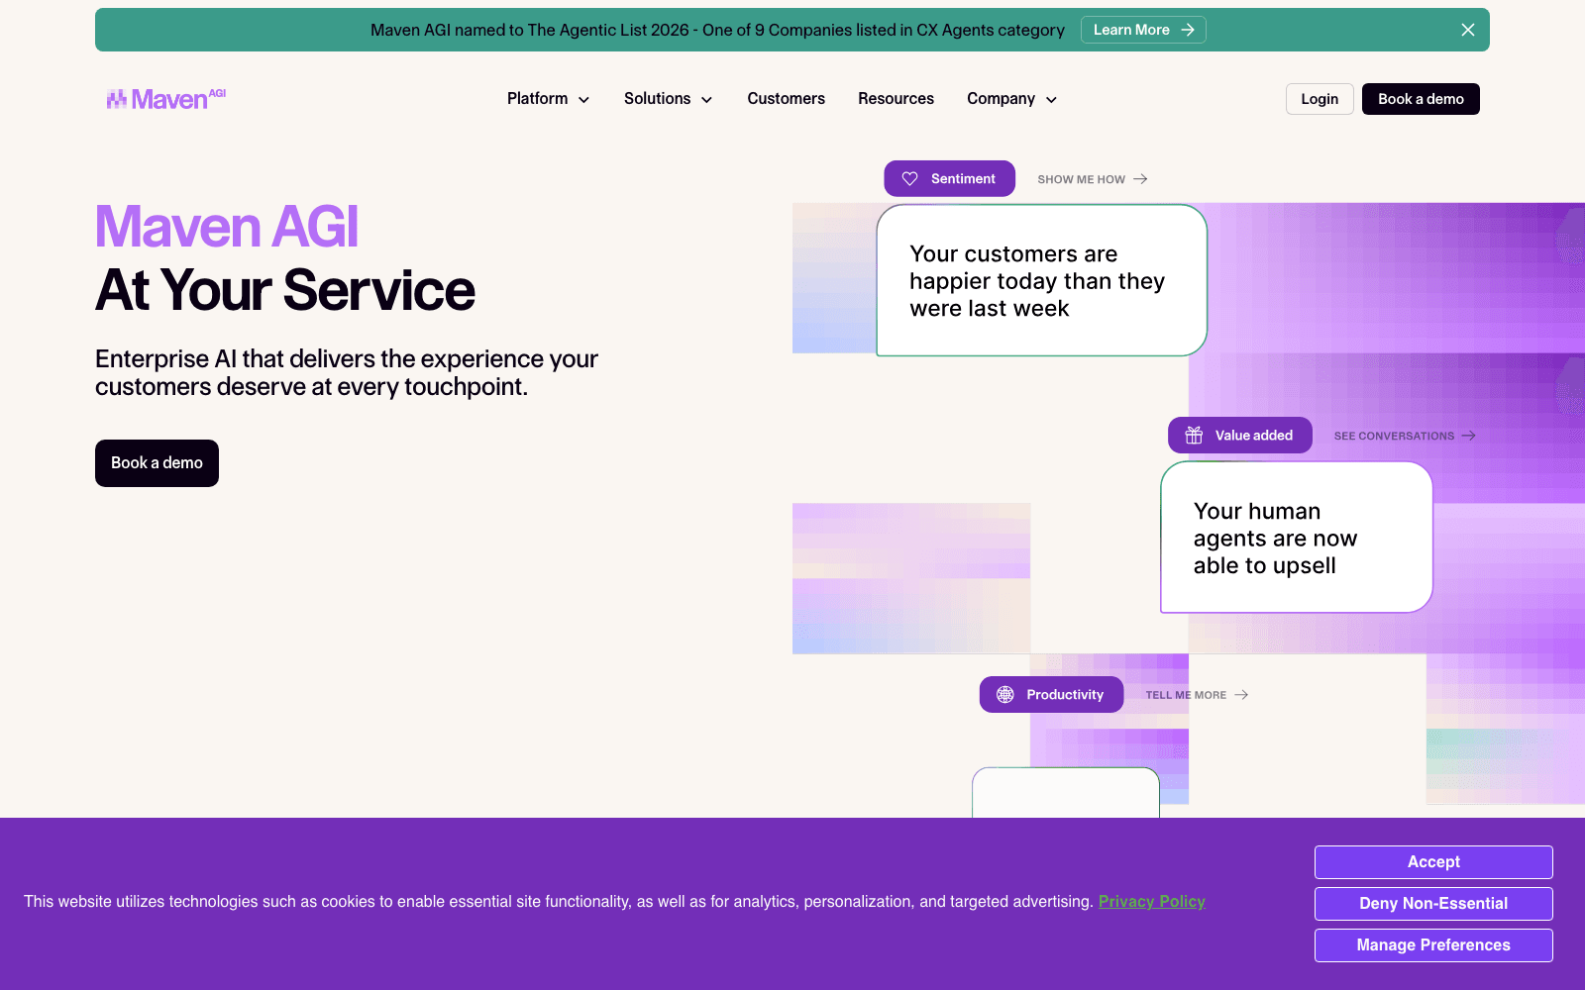Click the customers are happier card

coord(1041,280)
